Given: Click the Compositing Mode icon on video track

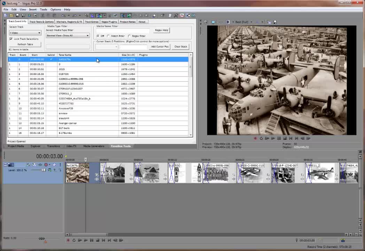Looking at the screenshot, I should 50,170.
